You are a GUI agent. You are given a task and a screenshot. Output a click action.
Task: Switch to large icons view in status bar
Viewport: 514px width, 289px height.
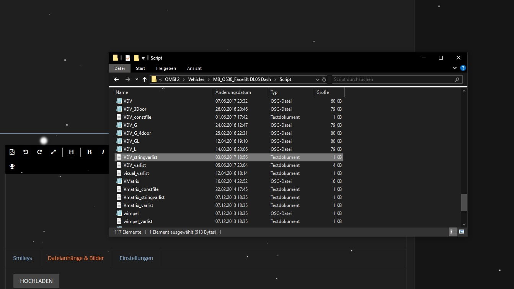click(x=462, y=232)
